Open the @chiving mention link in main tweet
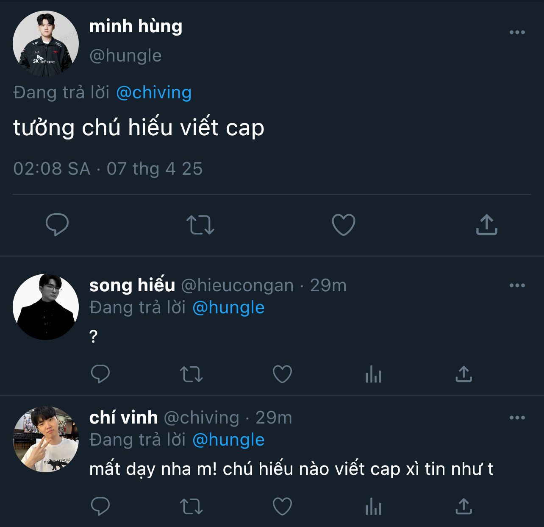 [x=153, y=92]
